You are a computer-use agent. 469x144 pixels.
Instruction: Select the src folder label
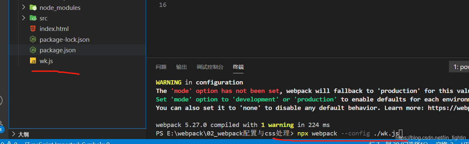click(44, 18)
